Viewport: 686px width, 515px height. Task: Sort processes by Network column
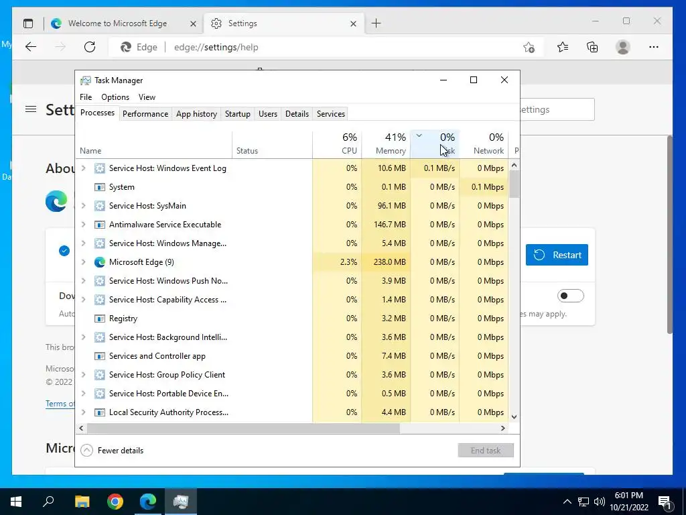pyautogui.click(x=484, y=144)
